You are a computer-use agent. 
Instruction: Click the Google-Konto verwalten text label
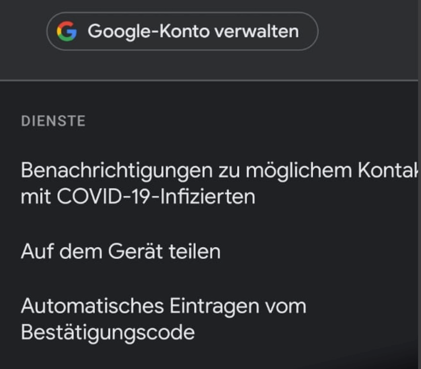[193, 31]
